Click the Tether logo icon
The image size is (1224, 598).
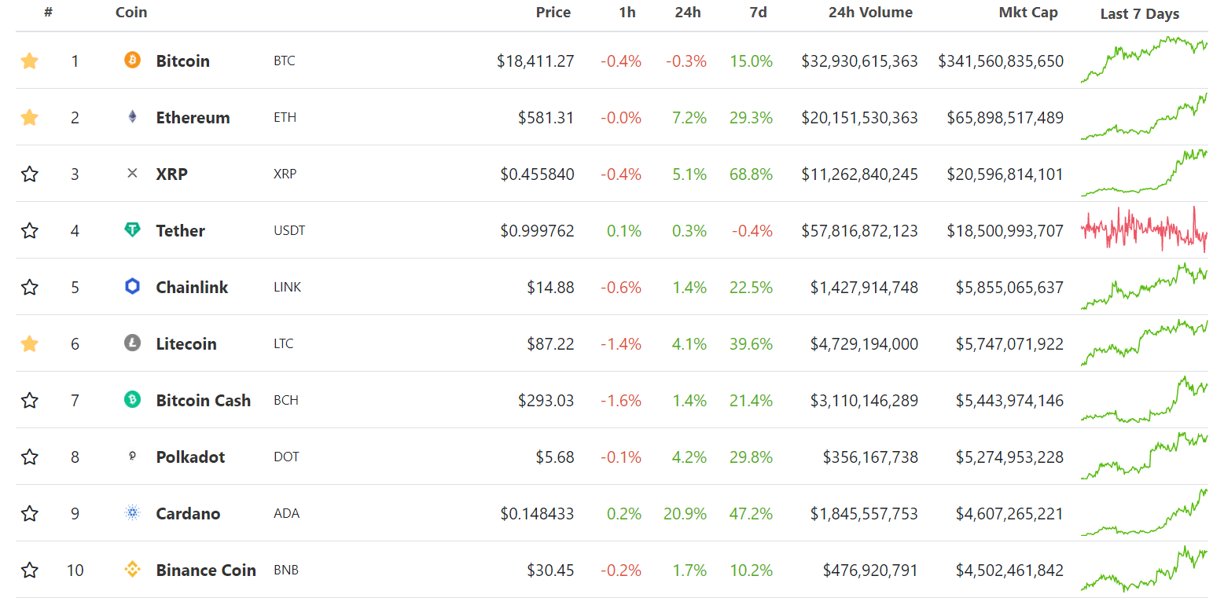coord(132,230)
